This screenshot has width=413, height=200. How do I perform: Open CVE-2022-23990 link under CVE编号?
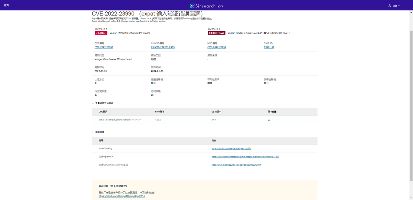click(104, 47)
